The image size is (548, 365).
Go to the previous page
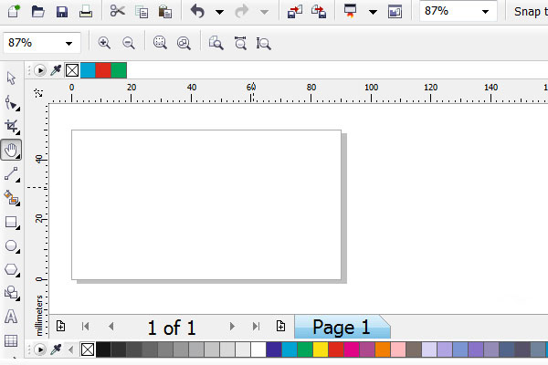pyautogui.click(x=111, y=327)
